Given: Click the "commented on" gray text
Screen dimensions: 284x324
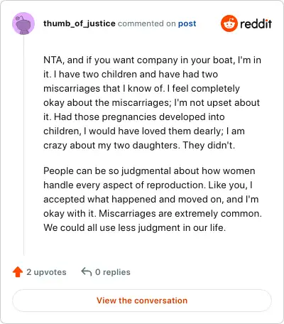Looking at the screenshot, I should tap(147, 23).
